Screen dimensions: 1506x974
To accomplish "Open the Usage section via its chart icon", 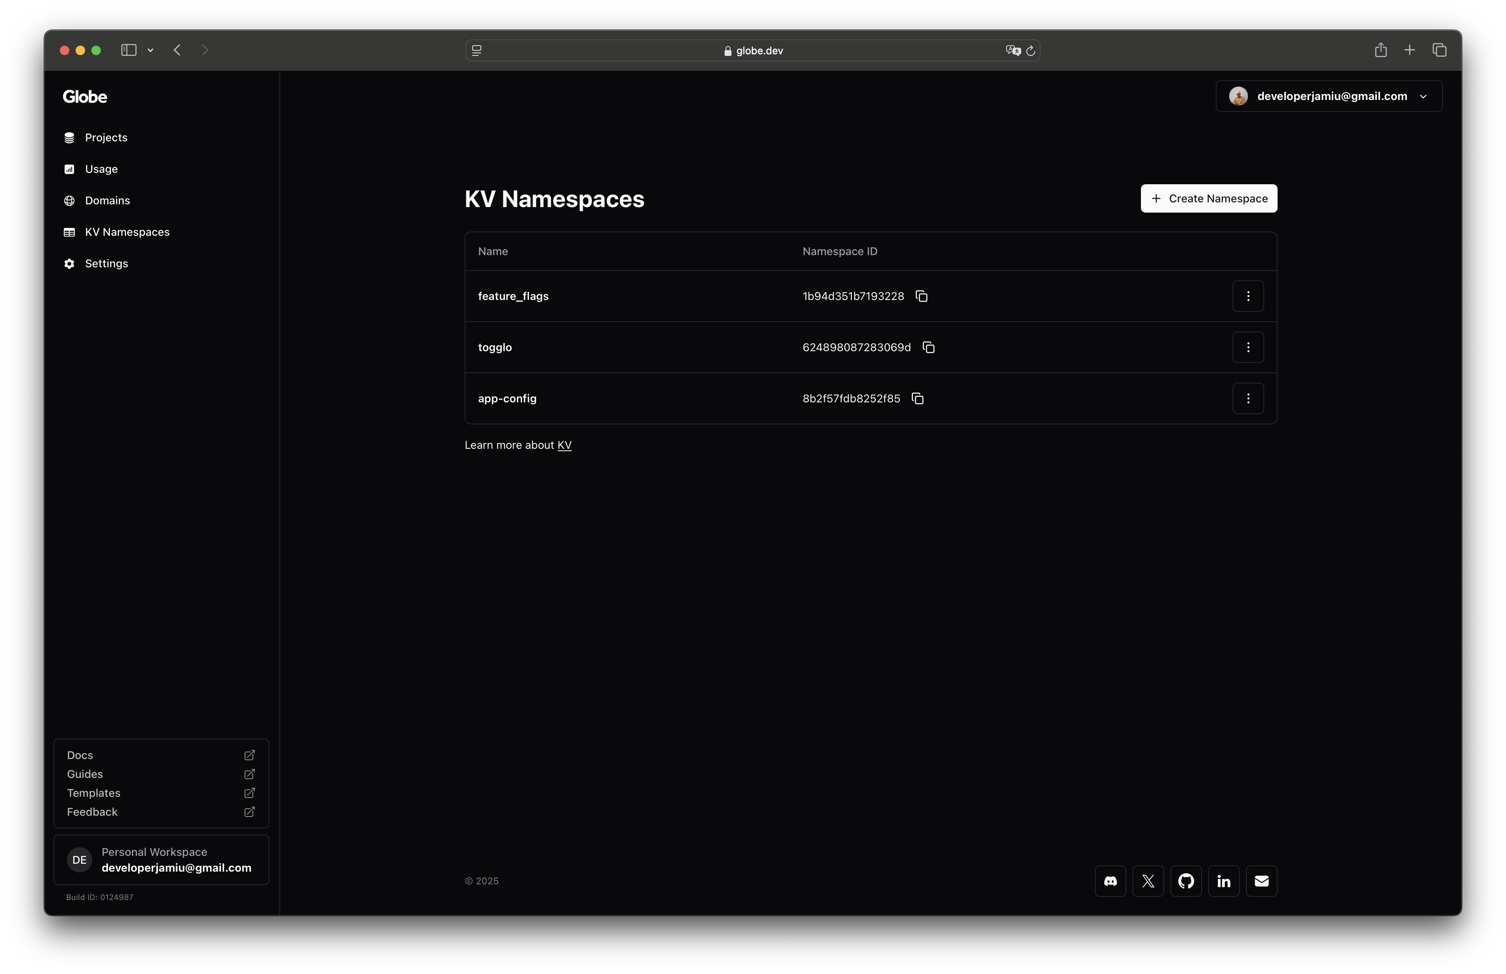I will pos(69,169).
